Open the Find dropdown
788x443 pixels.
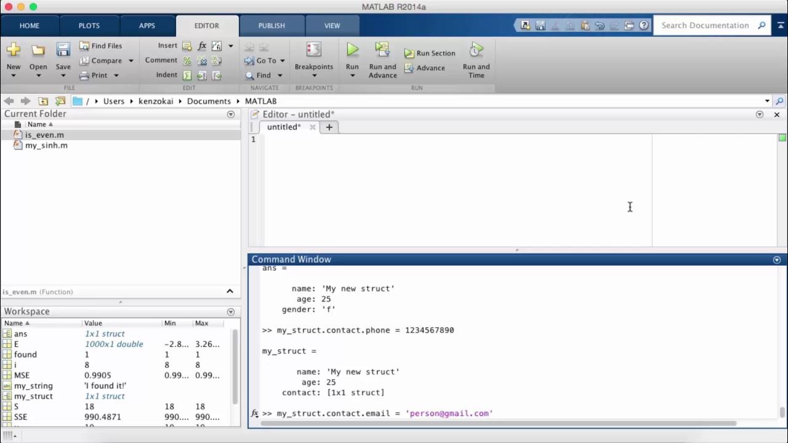[x=279, y=76]
